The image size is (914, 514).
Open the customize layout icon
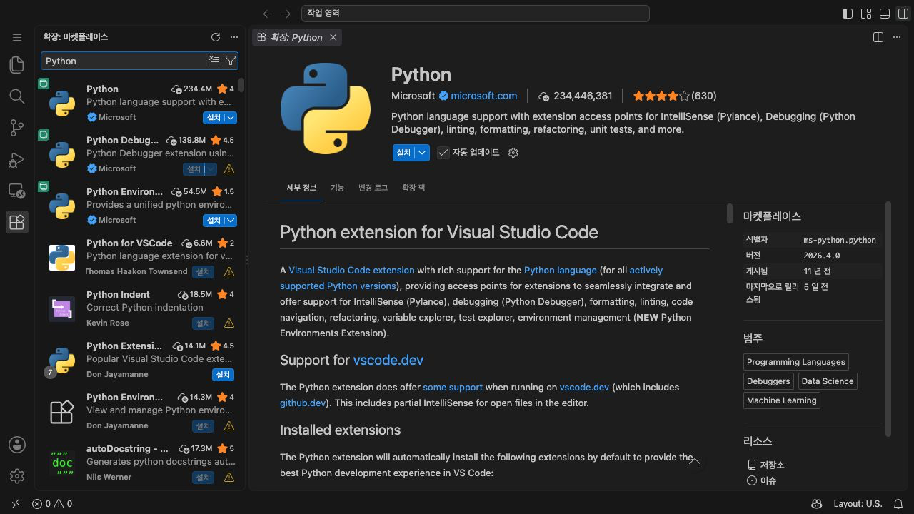[866, 14]
